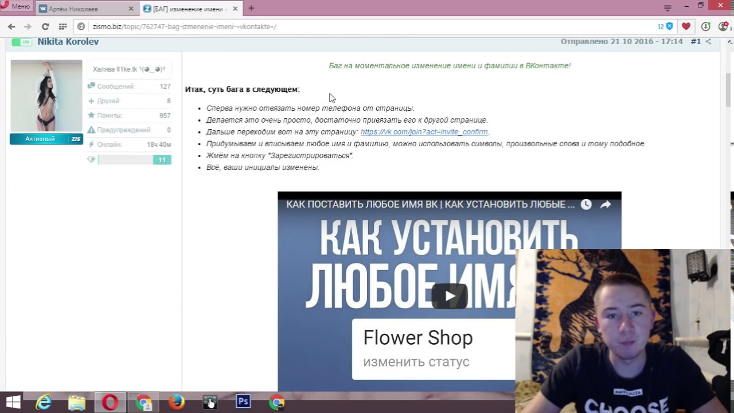734x413 pixels.
Task: Click the reputation diamond icon
Action: coord(91,159)
